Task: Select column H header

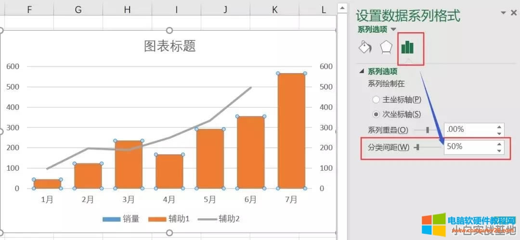Action: point(127,10)
